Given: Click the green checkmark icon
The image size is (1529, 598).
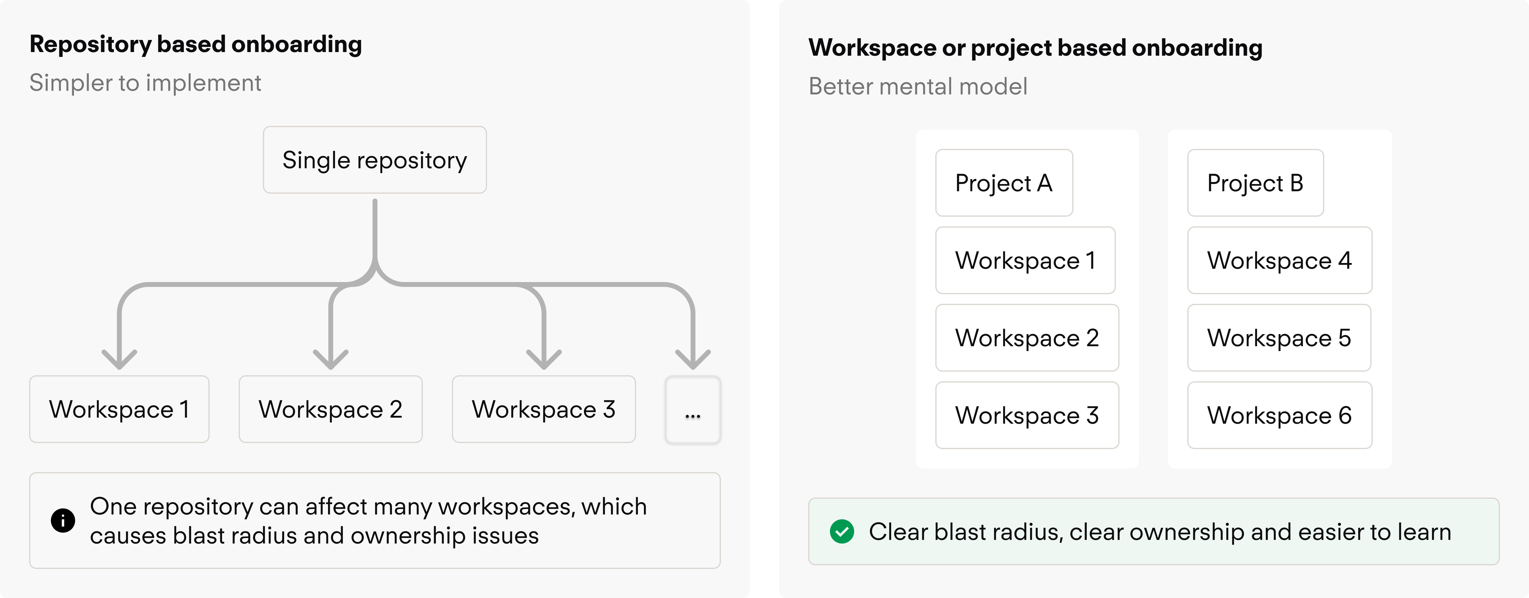Looking at the screenshot, I should tap(842, 531).
